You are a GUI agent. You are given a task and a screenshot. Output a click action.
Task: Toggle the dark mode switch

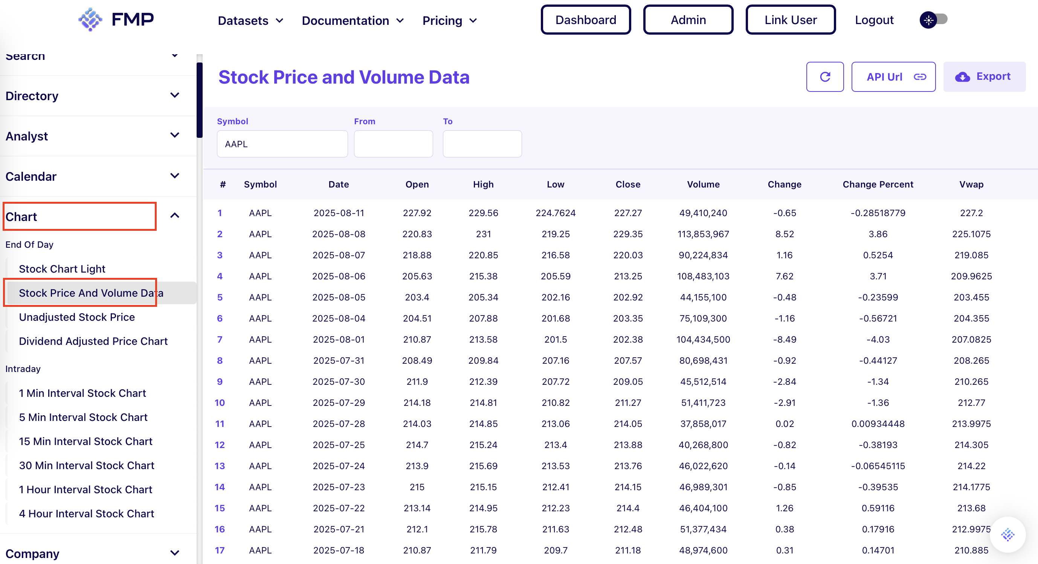(933, 19)
